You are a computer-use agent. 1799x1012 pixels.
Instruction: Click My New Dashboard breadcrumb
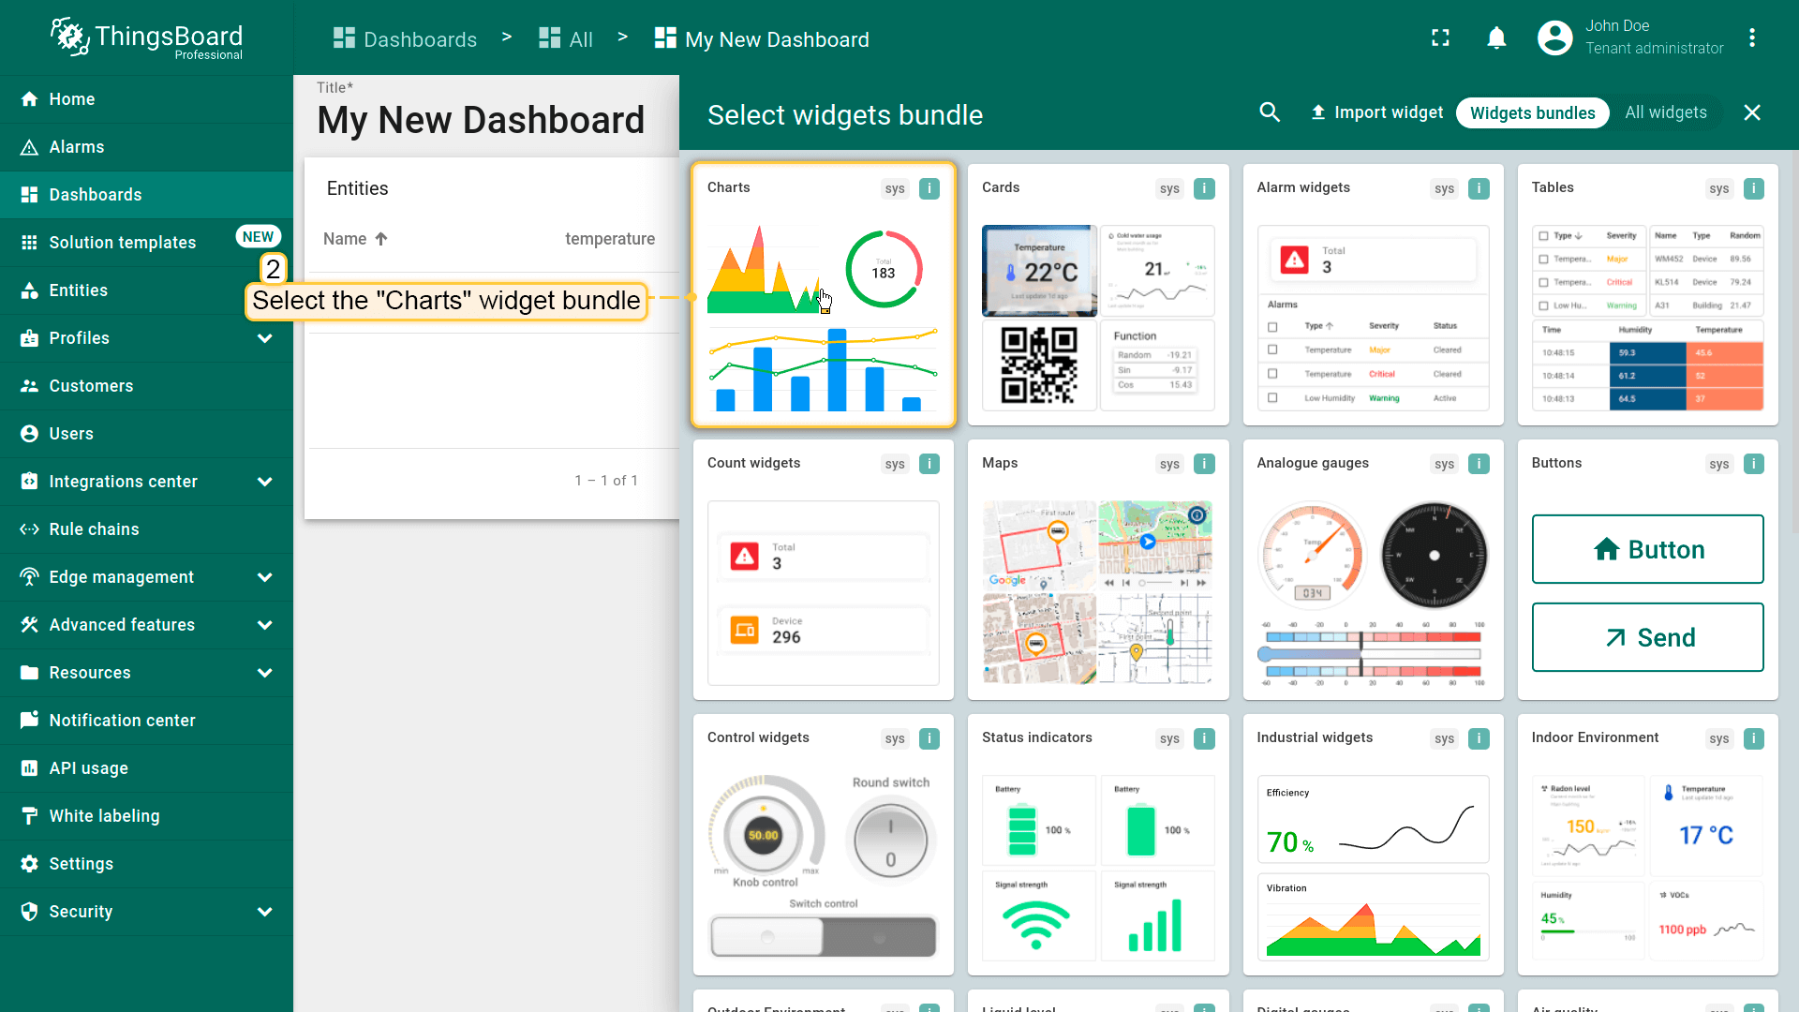[762, 39]
